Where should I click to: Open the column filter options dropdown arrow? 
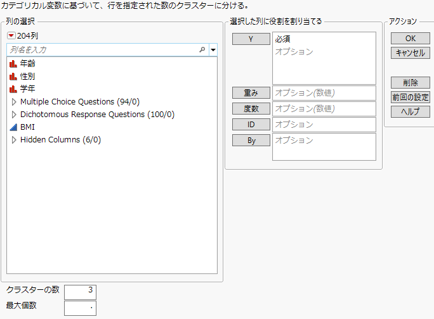(213, 50)
